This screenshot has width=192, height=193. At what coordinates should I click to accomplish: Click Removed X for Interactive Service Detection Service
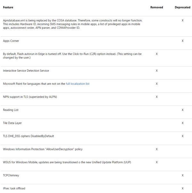tap(156, 70)
